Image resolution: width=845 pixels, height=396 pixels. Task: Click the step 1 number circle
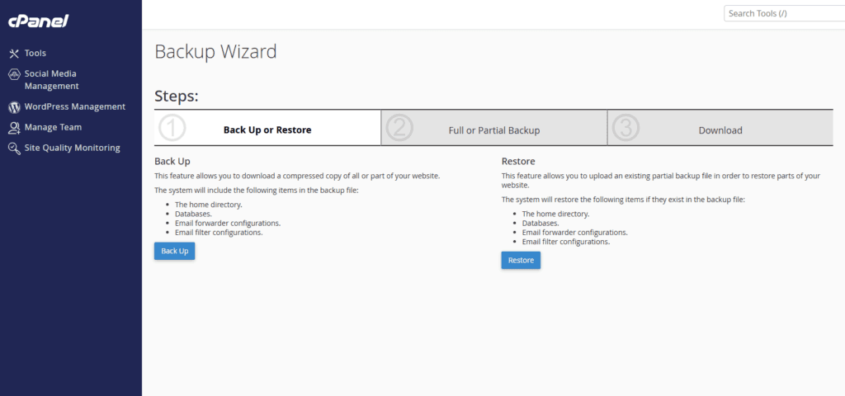(x=172, y=130)
